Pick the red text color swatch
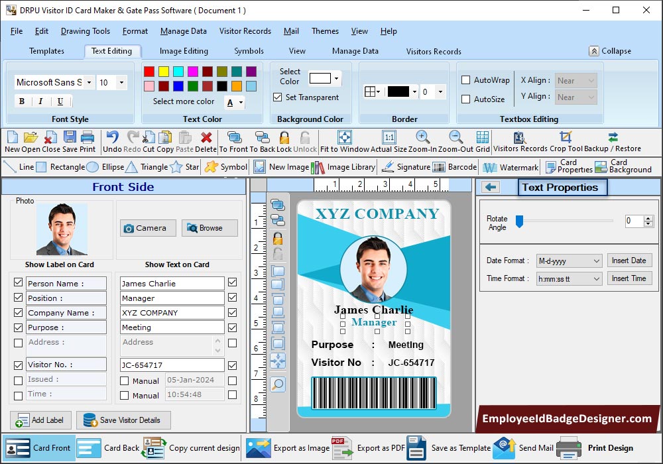 coord(149,72)
